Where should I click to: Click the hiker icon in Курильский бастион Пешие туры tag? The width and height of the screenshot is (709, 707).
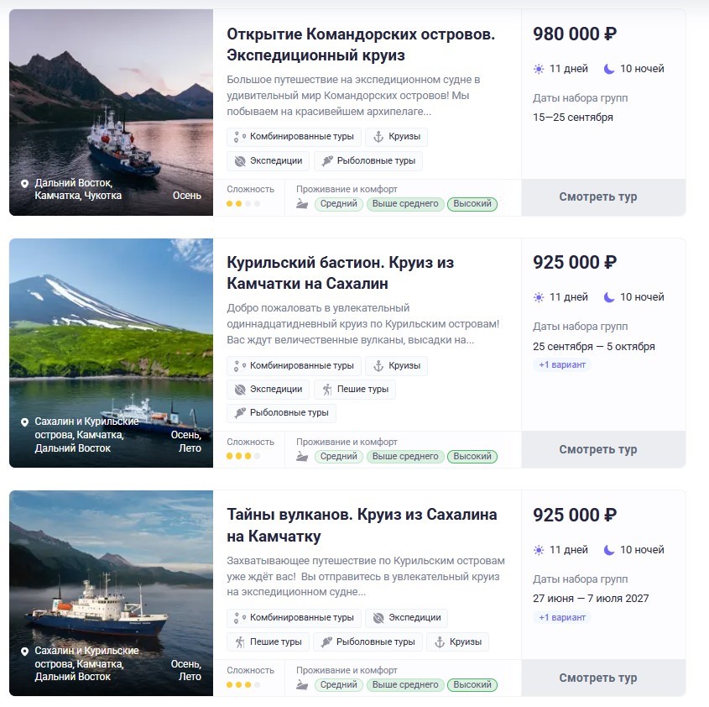tap(327, 390)
